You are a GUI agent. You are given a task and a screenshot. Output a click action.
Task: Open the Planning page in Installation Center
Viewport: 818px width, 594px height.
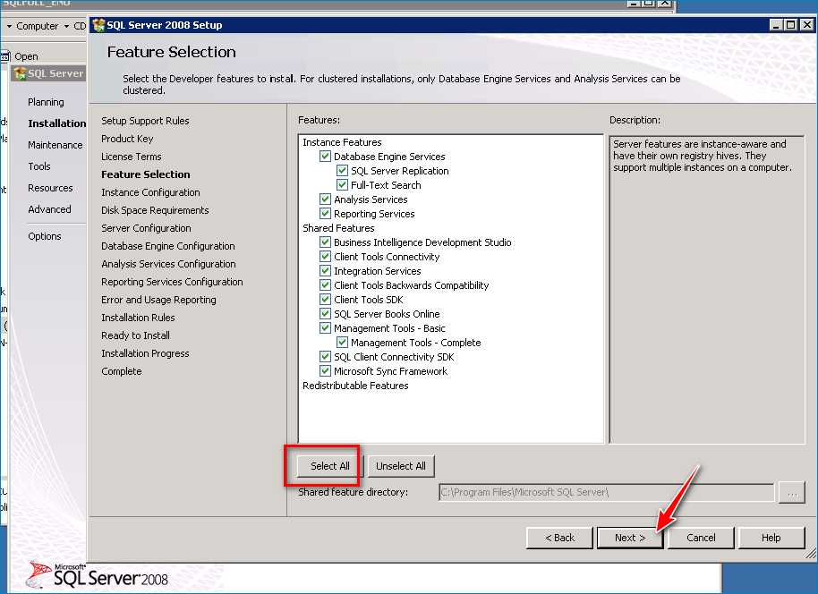[x=46, y=102]
